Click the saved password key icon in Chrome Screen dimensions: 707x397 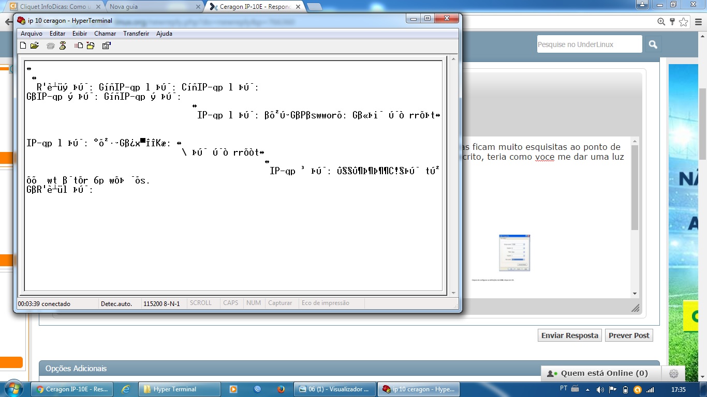coord(672,22)
